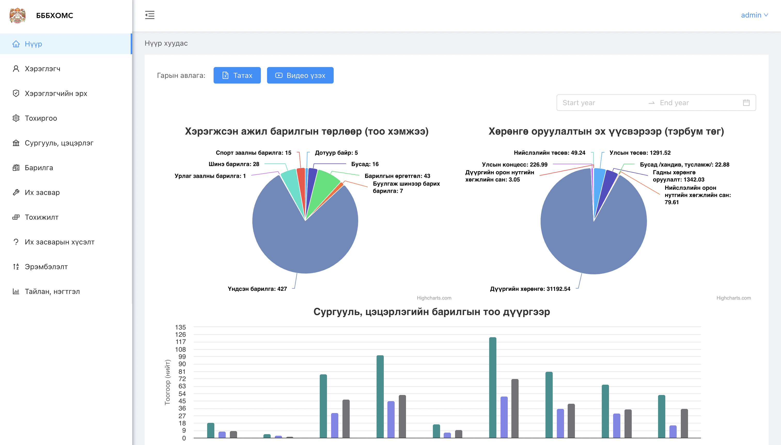781x445 pixels.
Task: Select Их засварын хүсэлт in the sidebar
Action: click(x=59, y=242)
